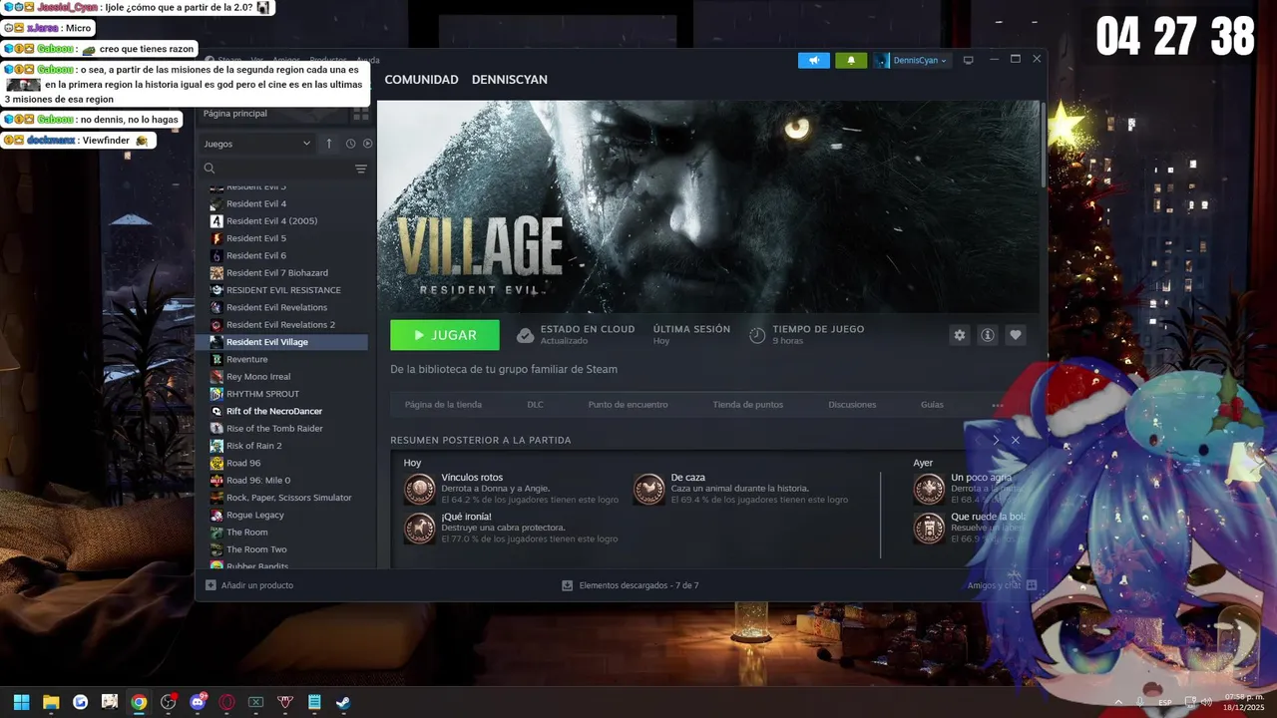Switch to Big Picture mode monitor icon
1277x718 pixels.
[x=968, y=60]
